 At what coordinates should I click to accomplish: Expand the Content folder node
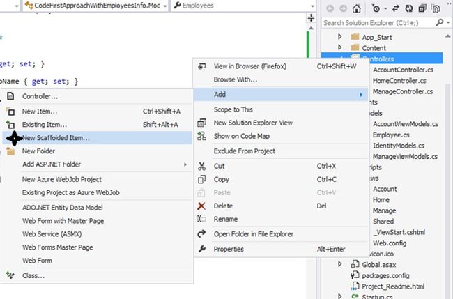point(340,48)
